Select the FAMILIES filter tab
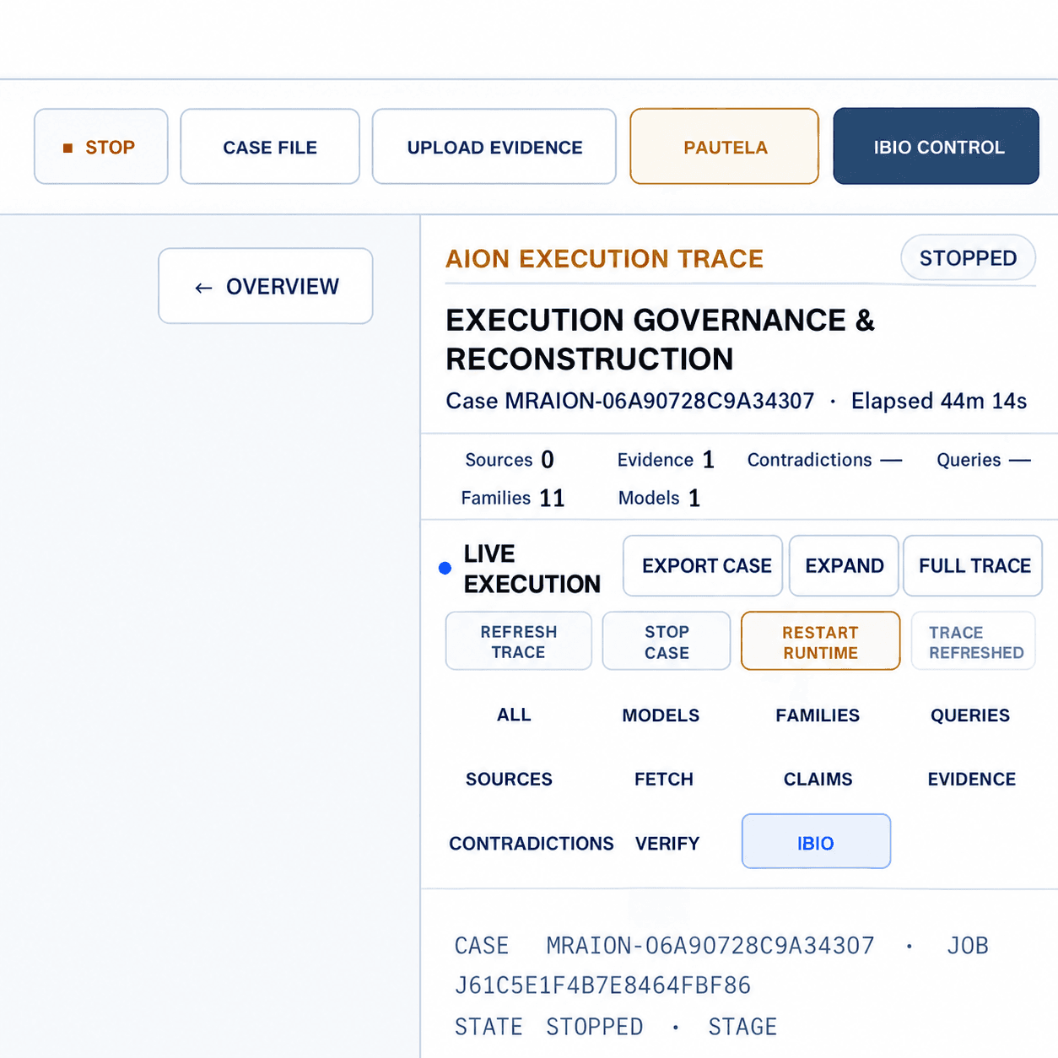The height and width of the screenshot is (1058, 1058). pos(818,715)
